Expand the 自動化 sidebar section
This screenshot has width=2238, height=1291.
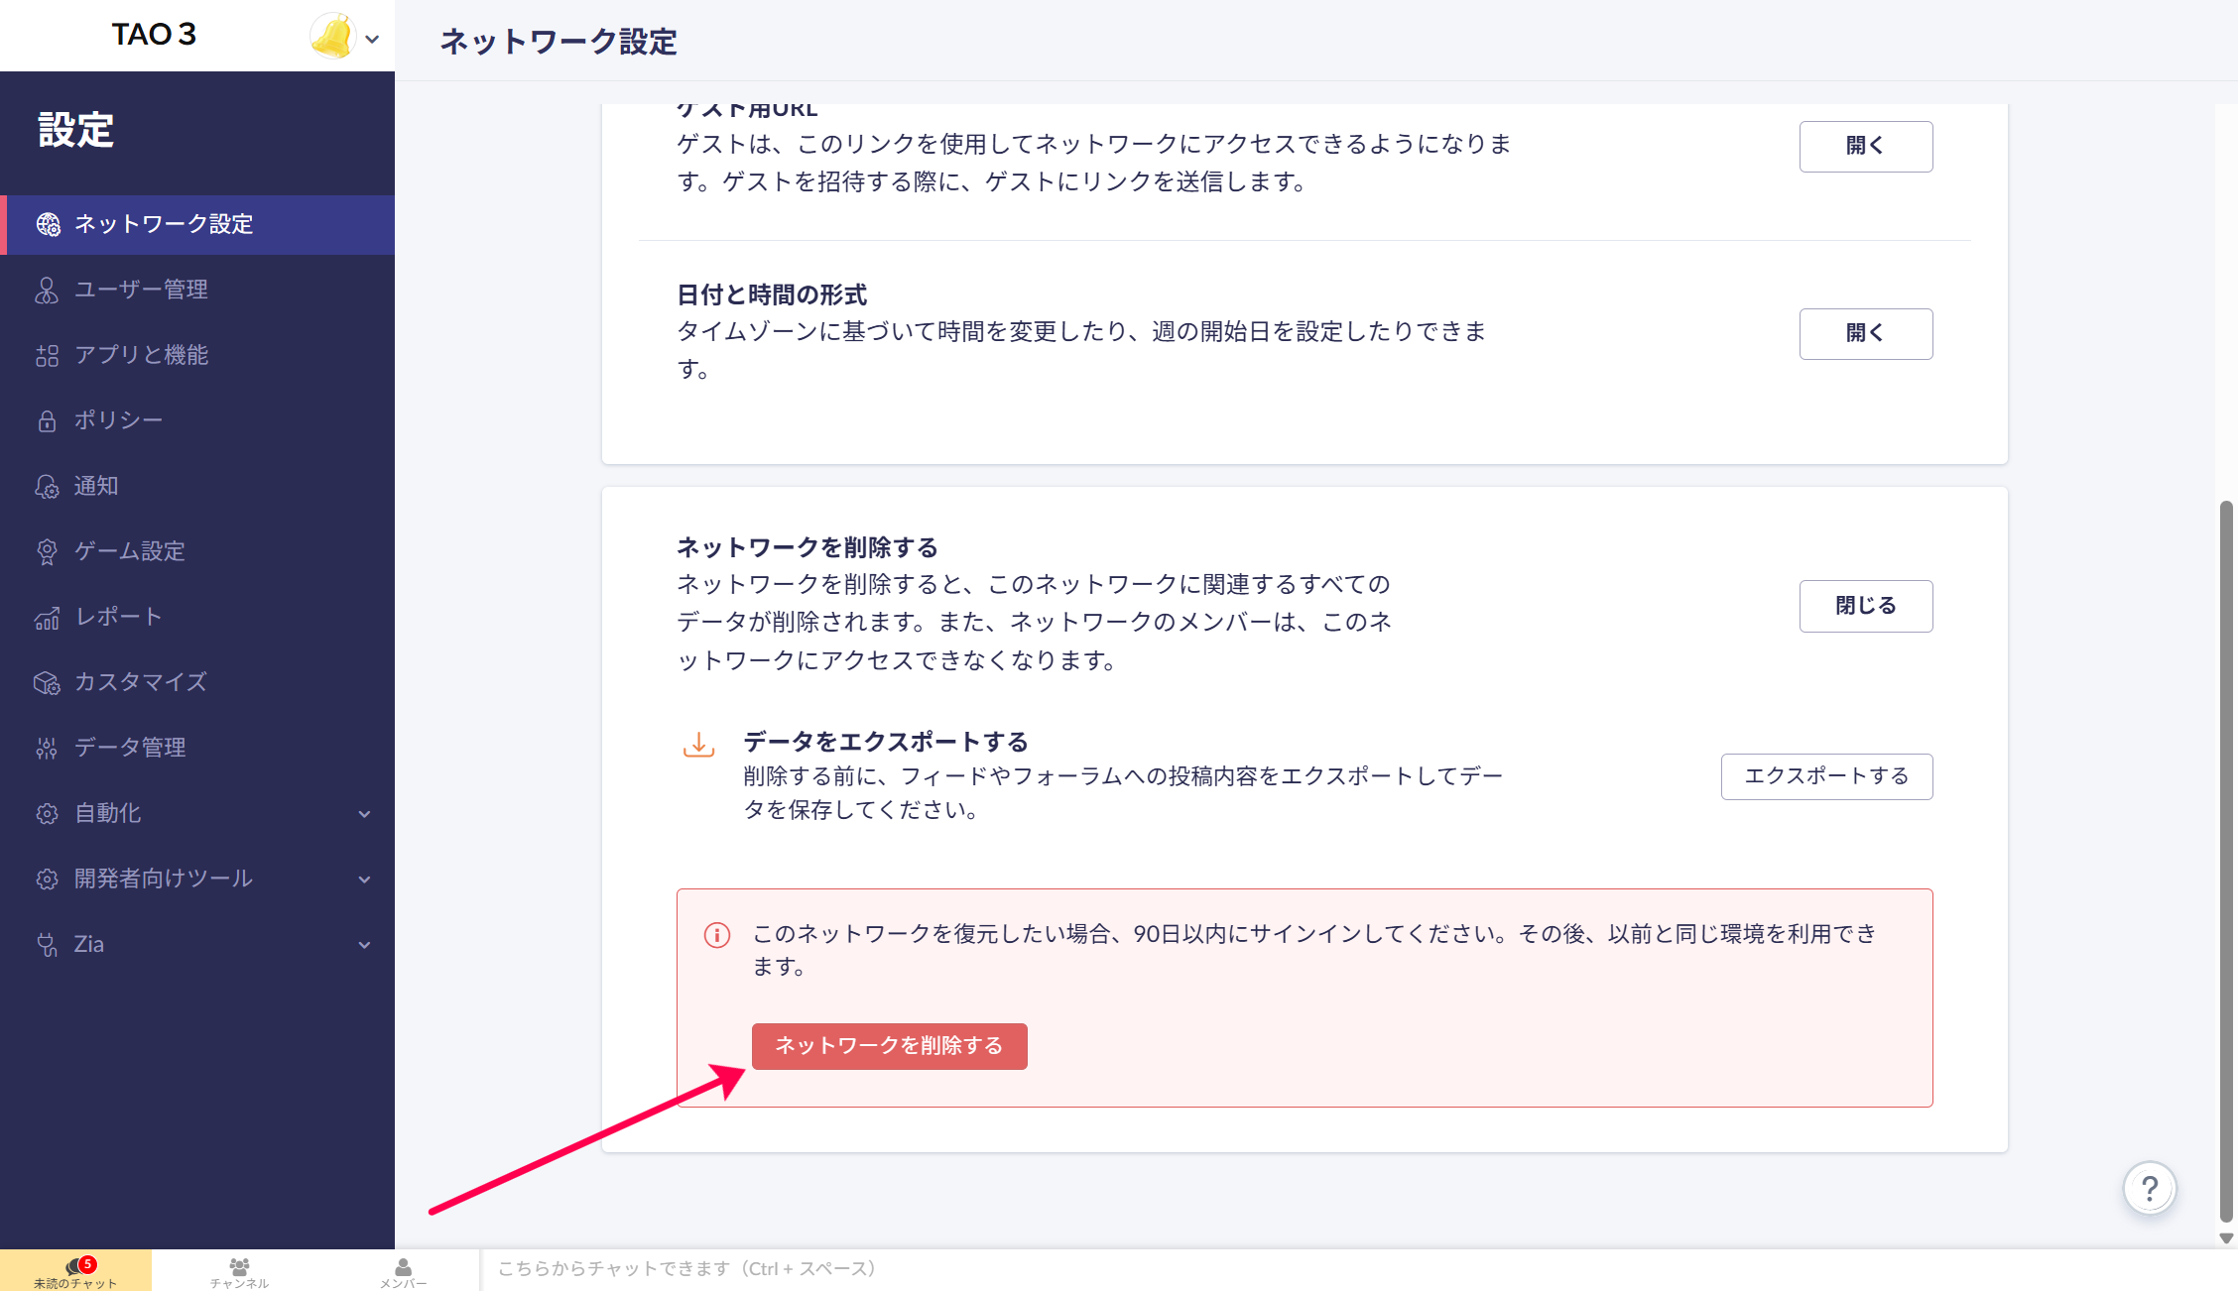pyautogui.click(x=364, y=814)
